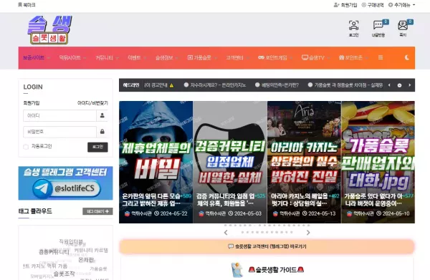Open 내글반응 speech bubble icon
430x280 pixels.
click(378, 26)
